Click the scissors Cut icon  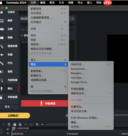[9, 124]
